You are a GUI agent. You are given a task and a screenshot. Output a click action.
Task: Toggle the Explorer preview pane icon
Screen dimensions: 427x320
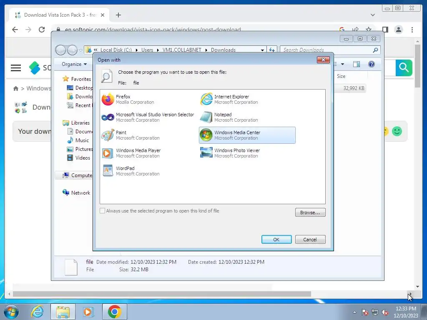(357, 64)
